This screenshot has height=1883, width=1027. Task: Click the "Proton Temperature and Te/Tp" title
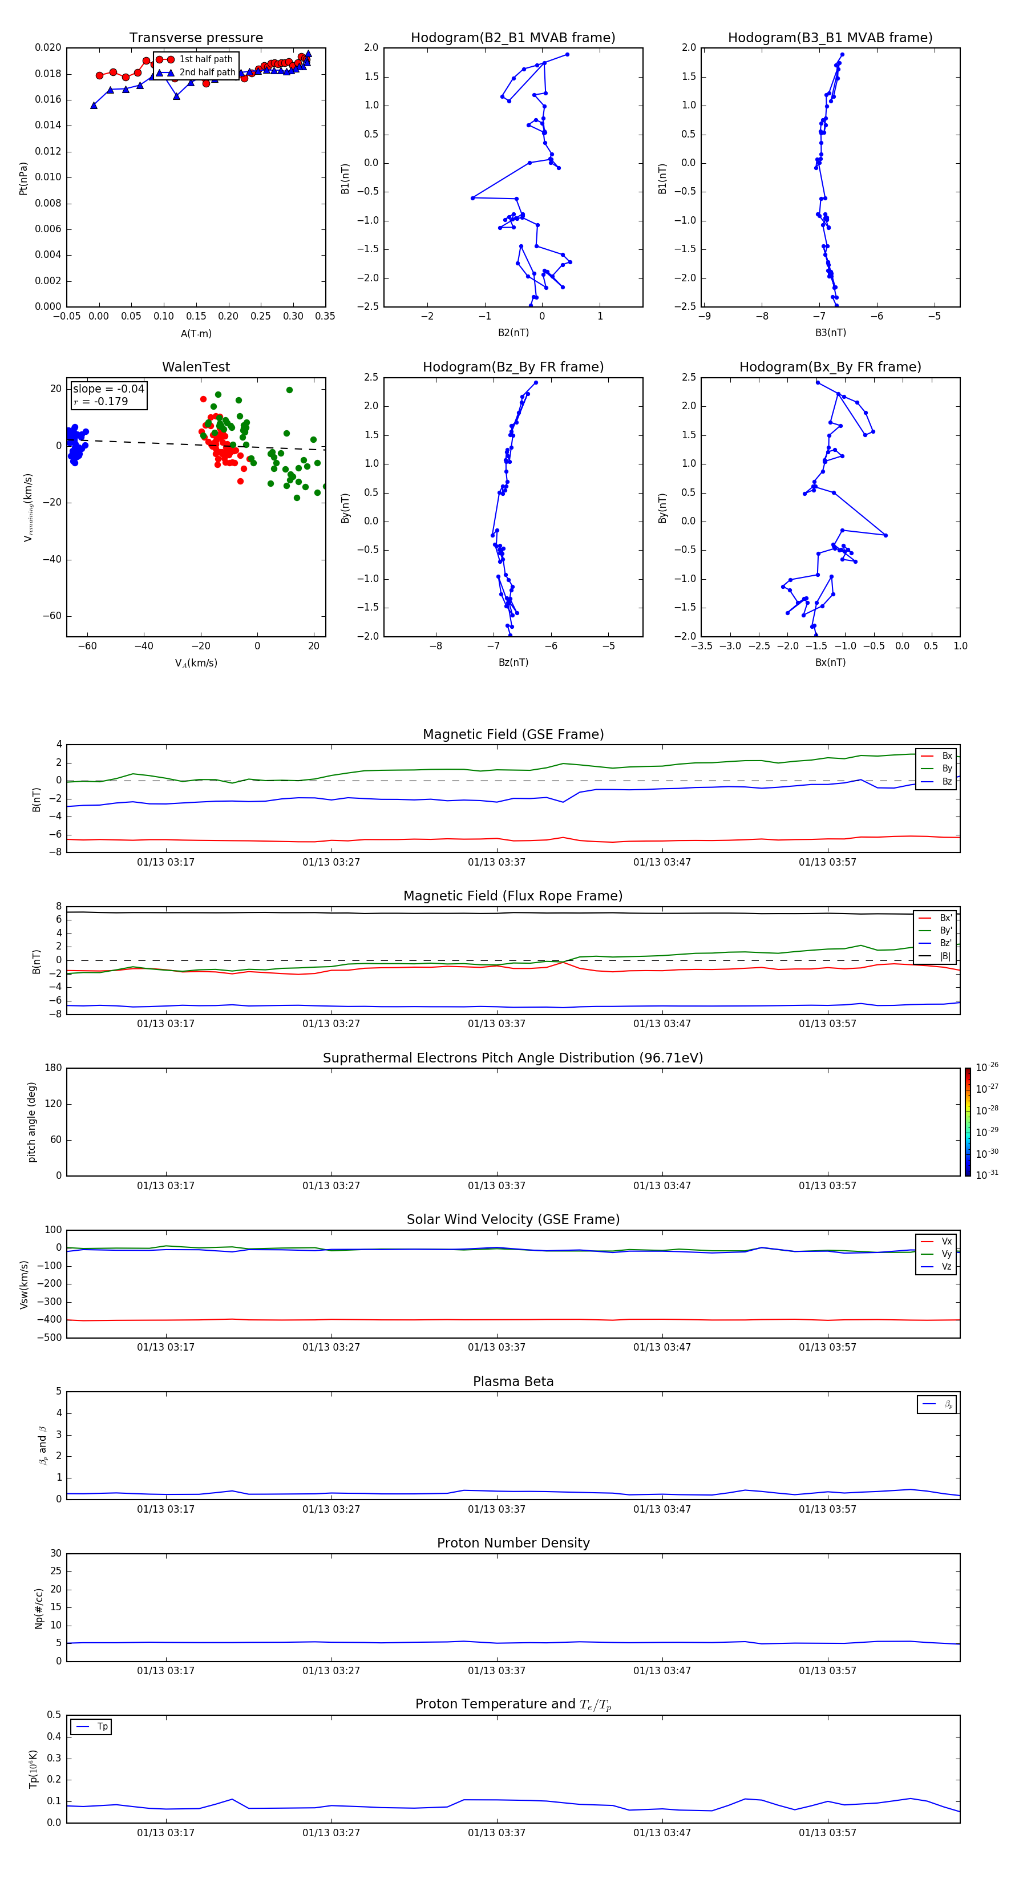tap(513, 1704)
